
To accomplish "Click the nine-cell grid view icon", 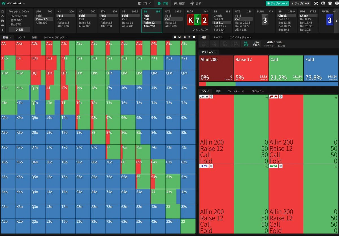I will (x=189, y=37).
